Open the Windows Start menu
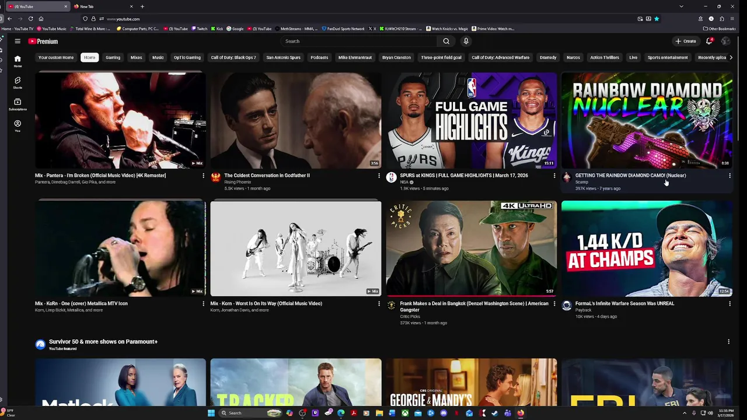 [211, 413]
